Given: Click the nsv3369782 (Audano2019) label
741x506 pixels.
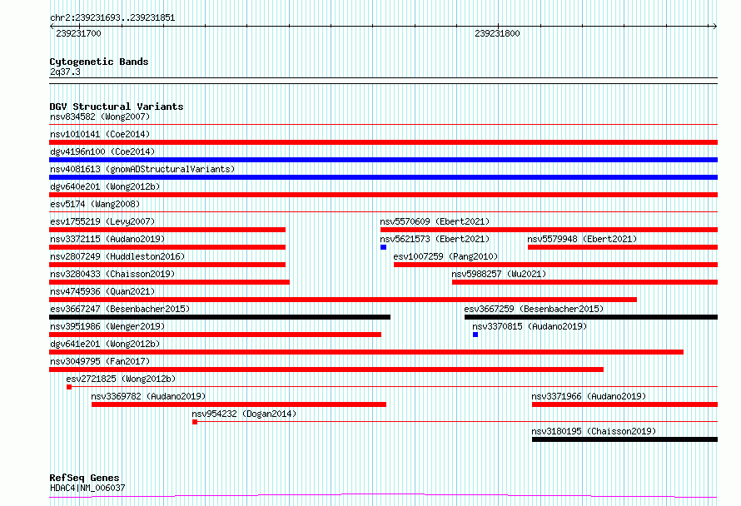Looking at the screenshot, I should (x=148, y=396).
